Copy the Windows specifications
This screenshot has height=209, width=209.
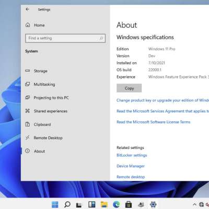click(129, 88)
